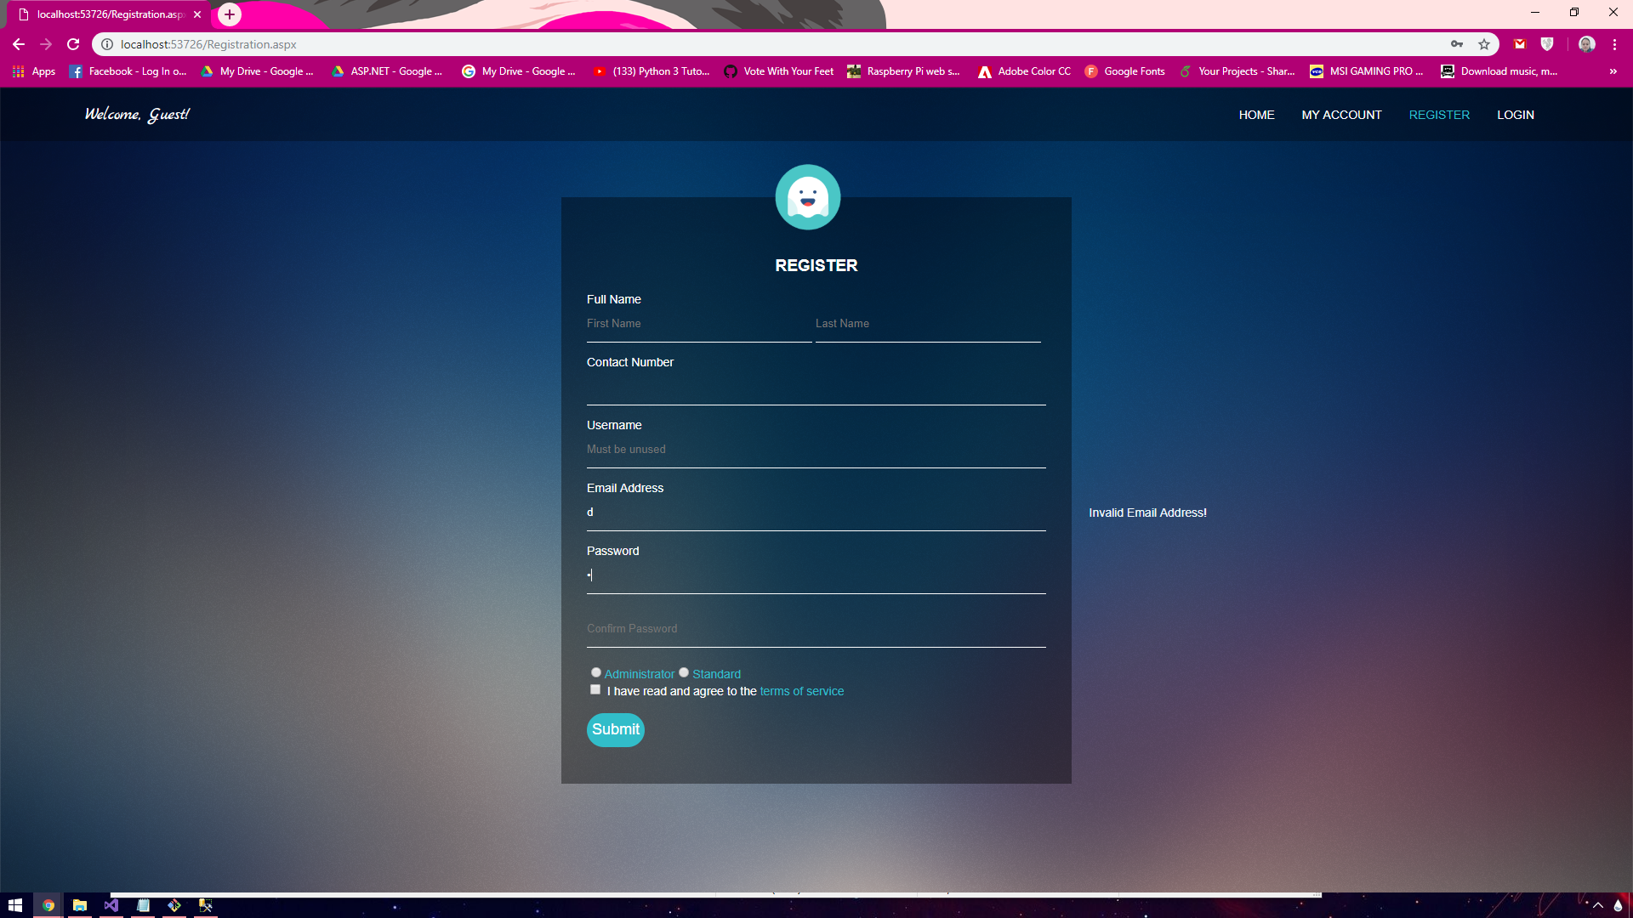The width and height of the screenshot is (1633, 918).
Task: Open the terms of service link
Action: click(x=801, y=691)
